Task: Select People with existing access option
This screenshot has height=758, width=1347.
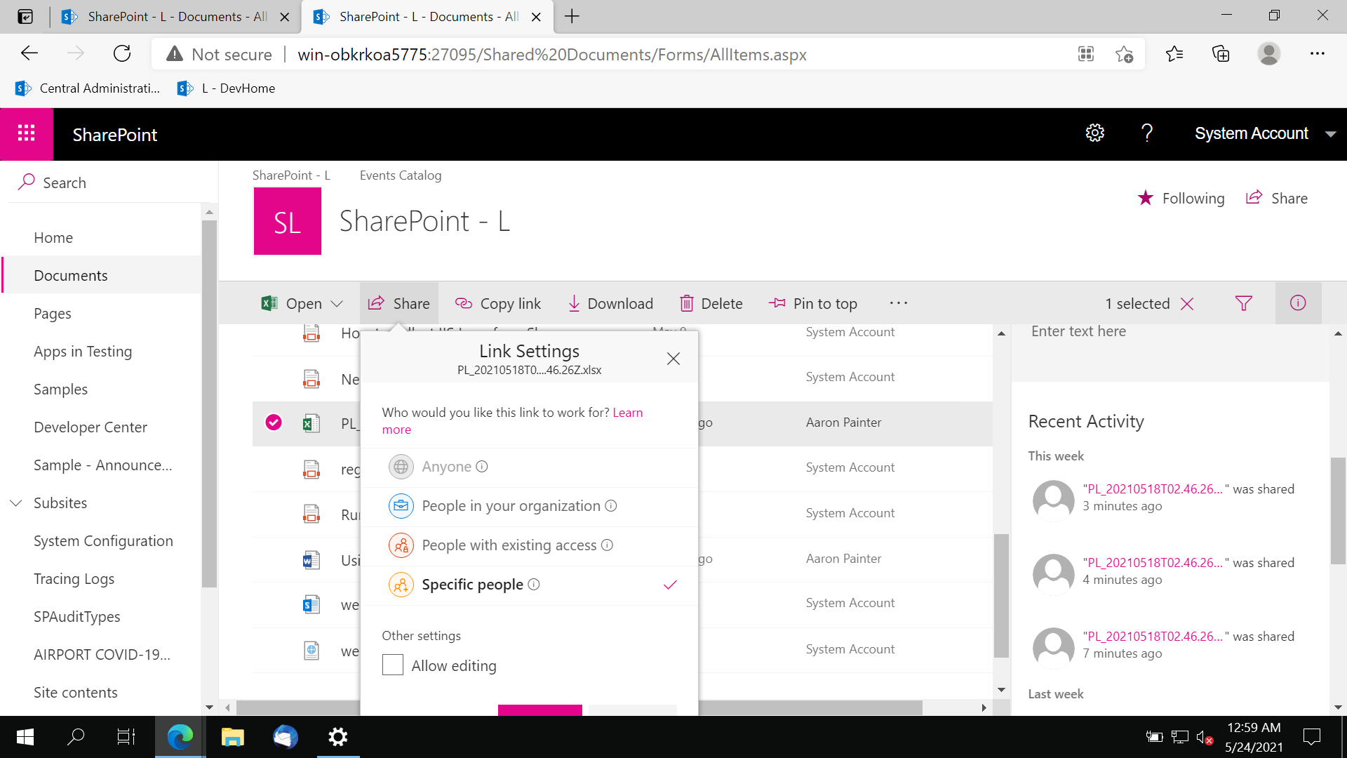Action: tap(530, 545)
